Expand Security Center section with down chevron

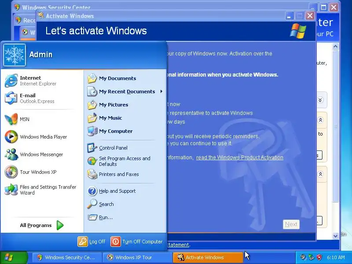pos(320,100)
